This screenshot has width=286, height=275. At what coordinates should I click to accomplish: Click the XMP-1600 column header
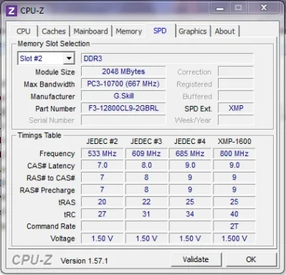(234, 141)
